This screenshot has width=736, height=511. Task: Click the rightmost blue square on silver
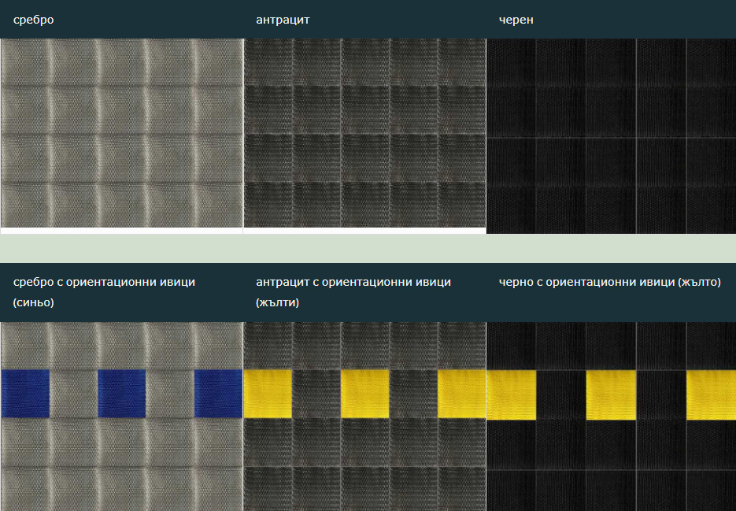[218, 393]
